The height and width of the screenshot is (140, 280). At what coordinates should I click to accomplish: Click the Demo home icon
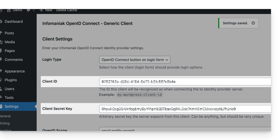(x=9, y=10)
